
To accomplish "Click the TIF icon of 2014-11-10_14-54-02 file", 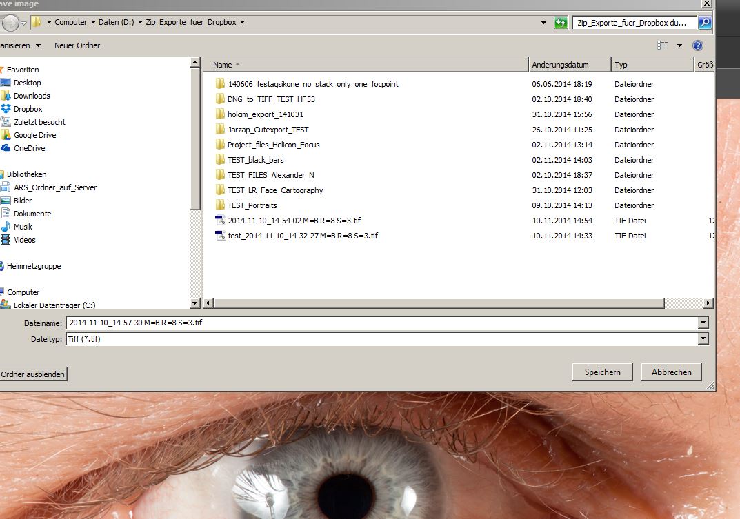I will (221, 221).
